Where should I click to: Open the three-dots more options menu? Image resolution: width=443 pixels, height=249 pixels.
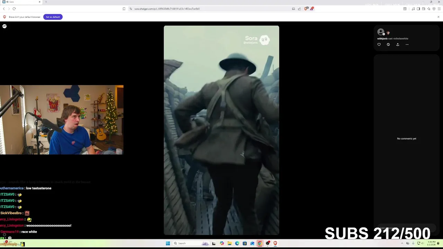point(407,44)
